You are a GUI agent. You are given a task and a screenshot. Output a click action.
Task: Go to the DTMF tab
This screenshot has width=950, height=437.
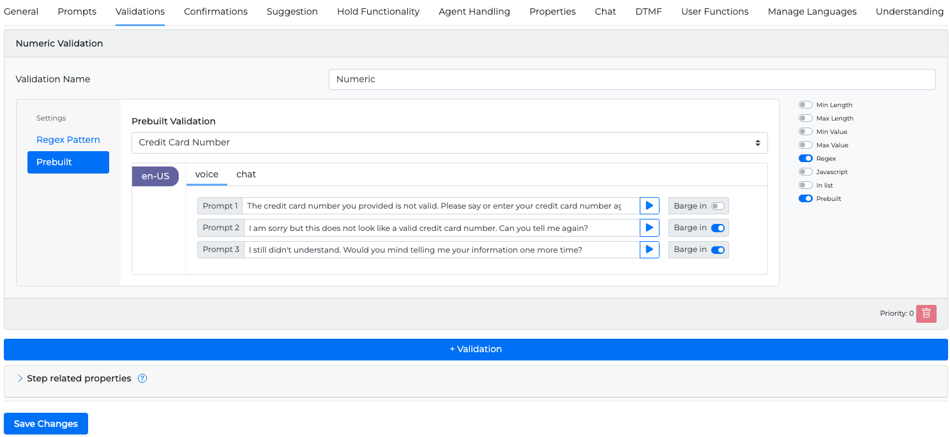click(x=648, y=11)
